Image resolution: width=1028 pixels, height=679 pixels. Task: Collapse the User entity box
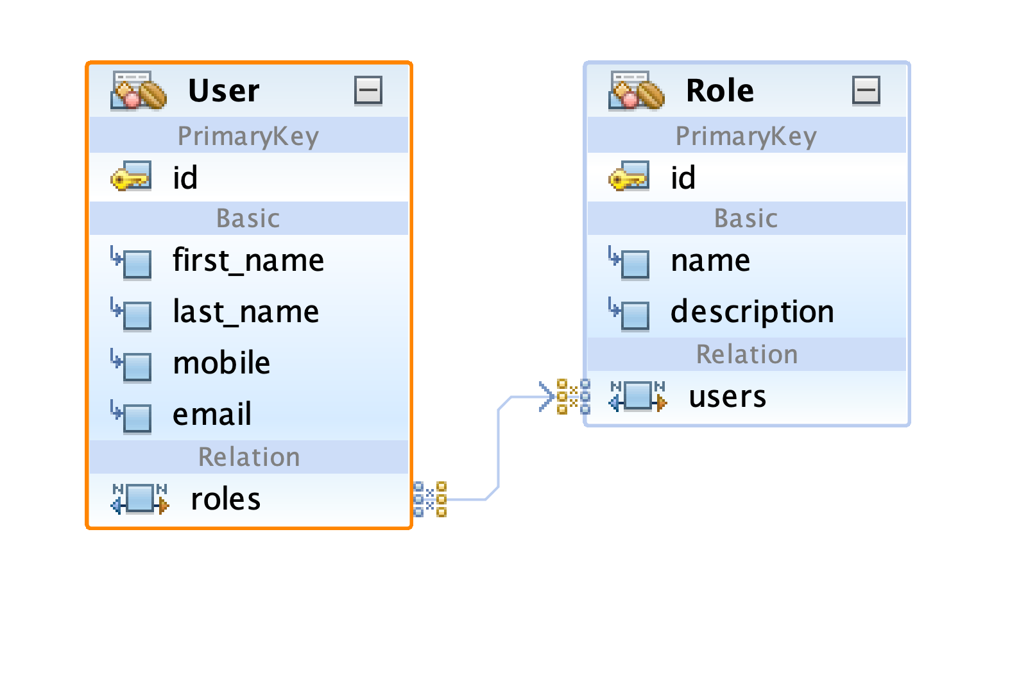[368, 90]
